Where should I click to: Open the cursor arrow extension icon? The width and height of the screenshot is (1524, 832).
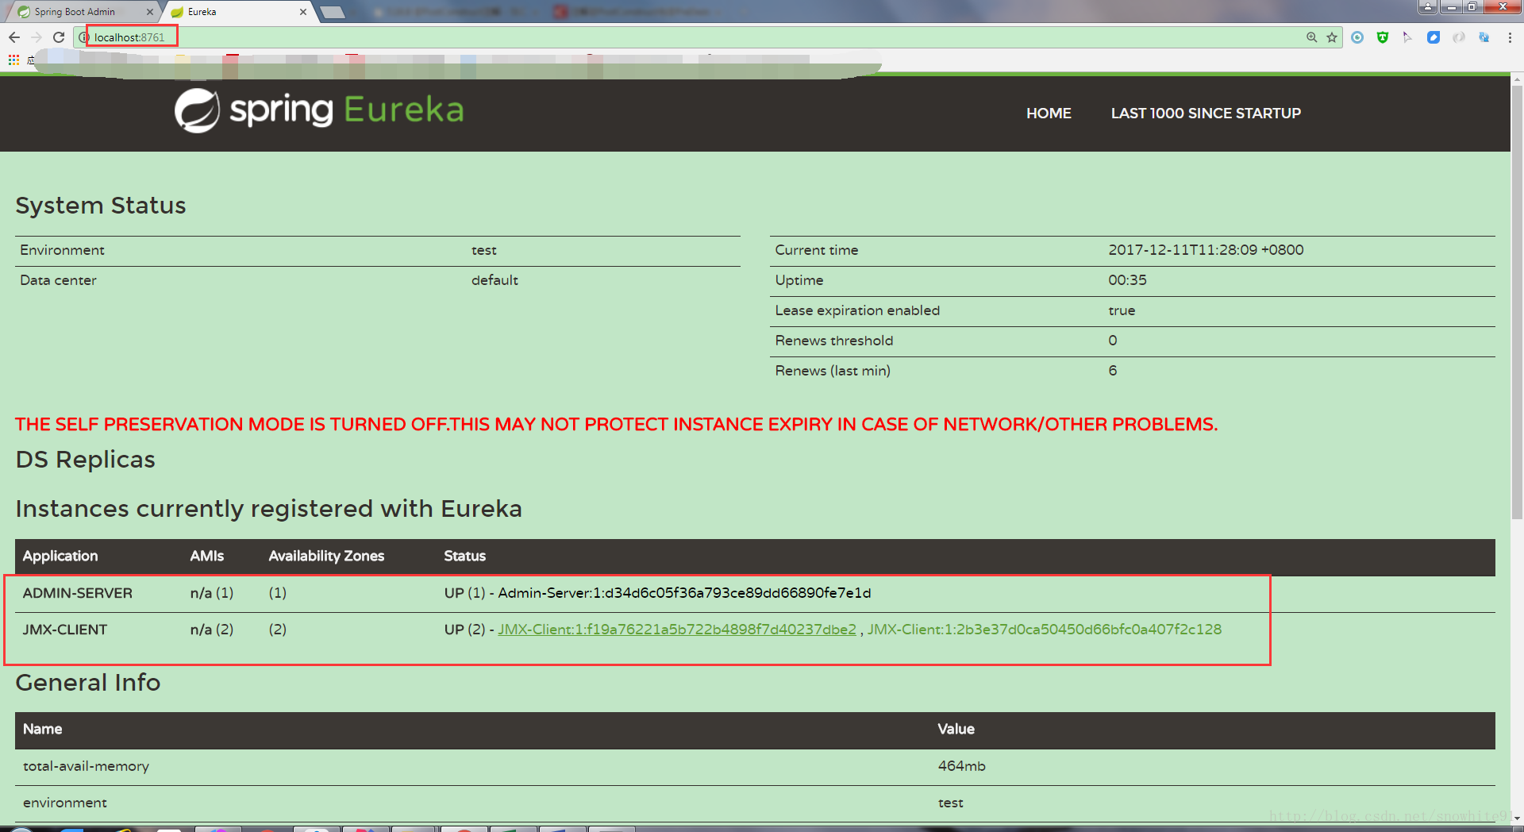click(1407, 37)
